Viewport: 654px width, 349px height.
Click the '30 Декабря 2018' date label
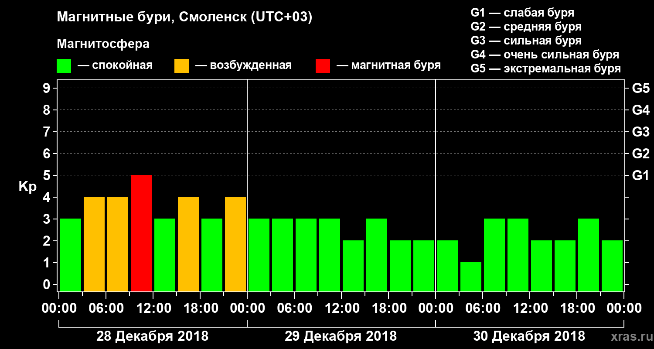click(529, 336)
